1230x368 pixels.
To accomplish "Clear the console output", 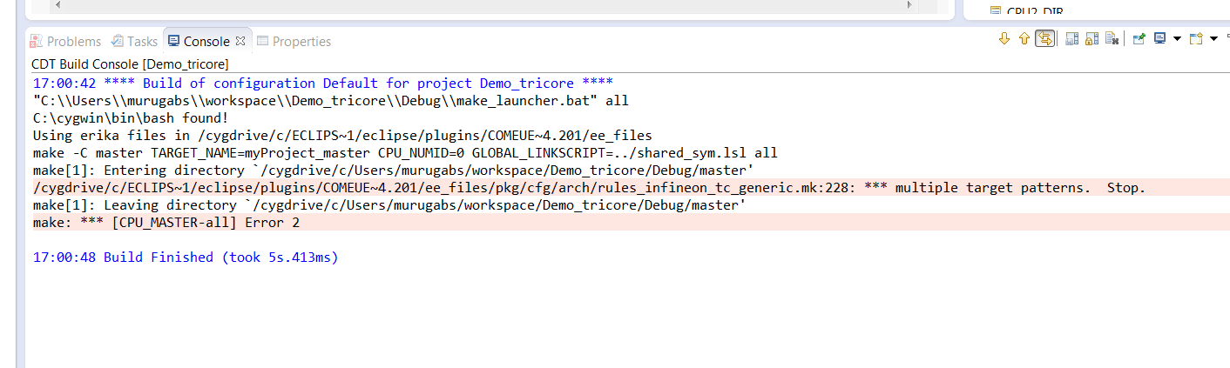I will pyautogui.click(x=1112, y=39).
